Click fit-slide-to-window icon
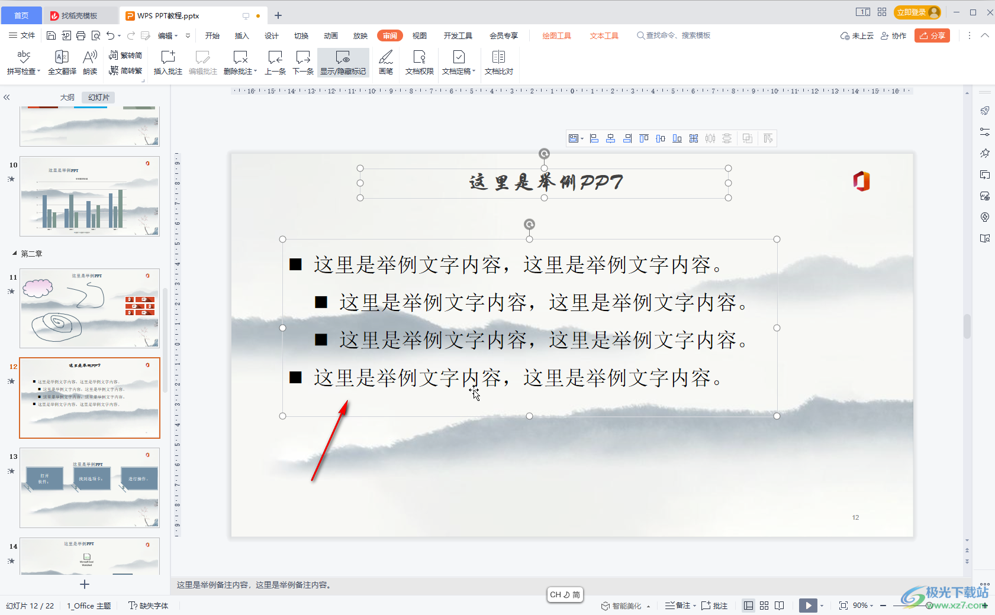Viewport: 995px width, 615px height. tap(843, 606)
